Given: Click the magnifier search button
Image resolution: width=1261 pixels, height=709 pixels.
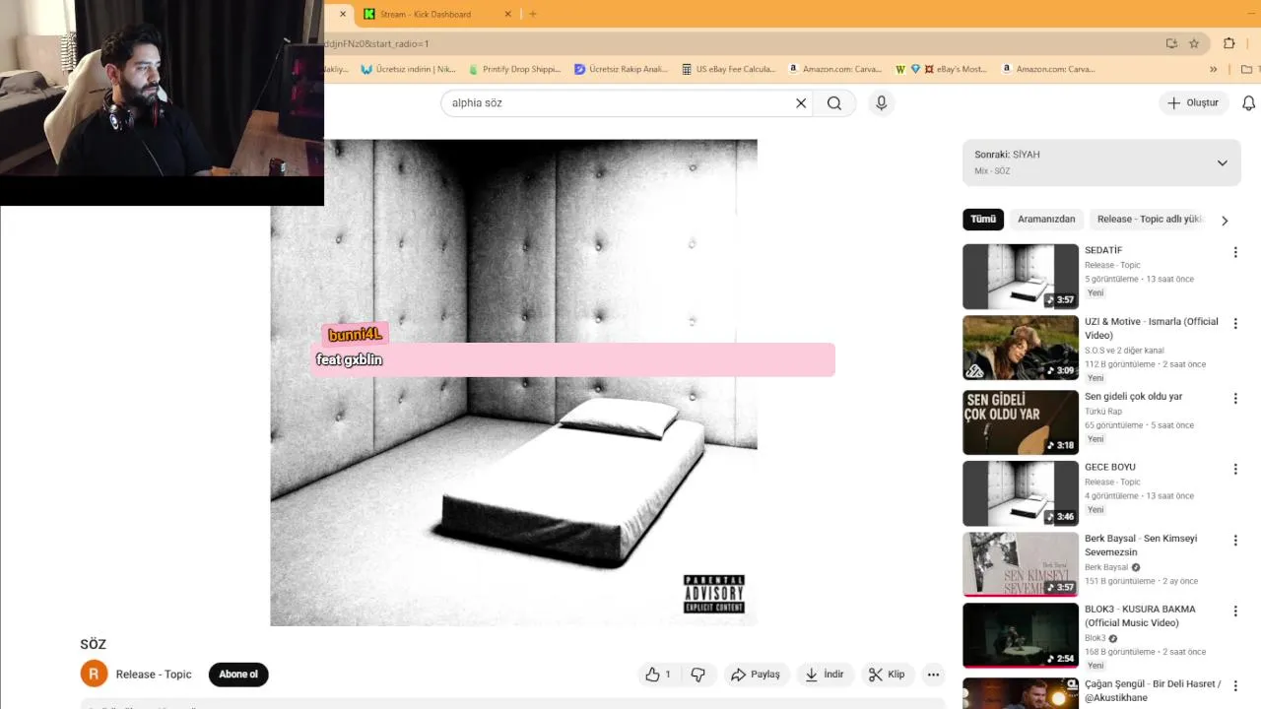Looking at the screenshot, I should tap(834, 103).
